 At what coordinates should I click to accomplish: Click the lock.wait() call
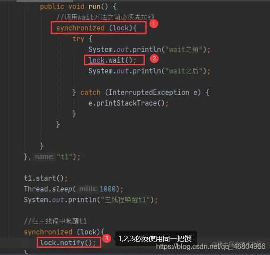[112, 60]
